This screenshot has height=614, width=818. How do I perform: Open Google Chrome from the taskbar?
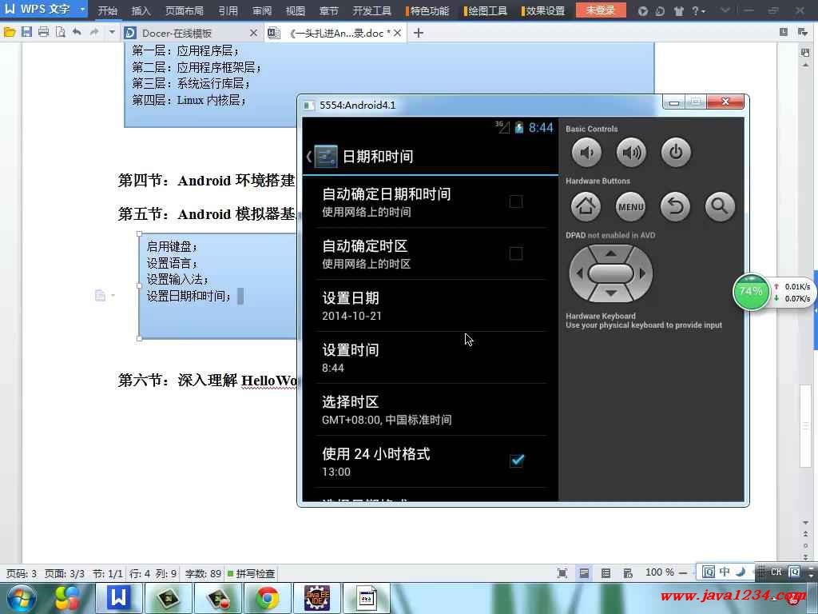point(267,598)
